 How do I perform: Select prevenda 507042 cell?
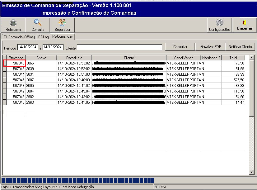coord(16,91)
